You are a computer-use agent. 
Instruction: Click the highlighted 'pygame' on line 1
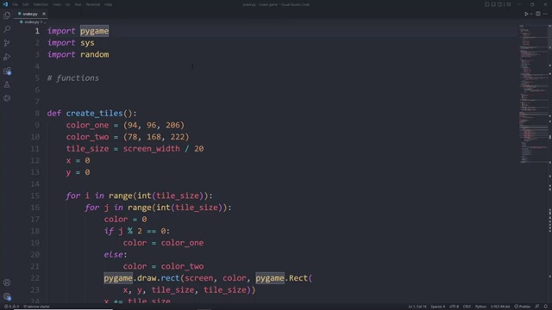tap(94, 31)
